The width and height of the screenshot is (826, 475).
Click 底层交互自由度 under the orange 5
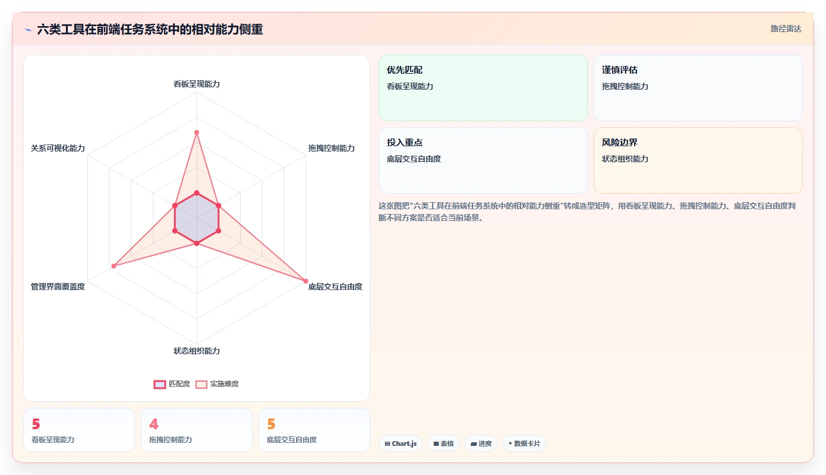coord(292,440)
